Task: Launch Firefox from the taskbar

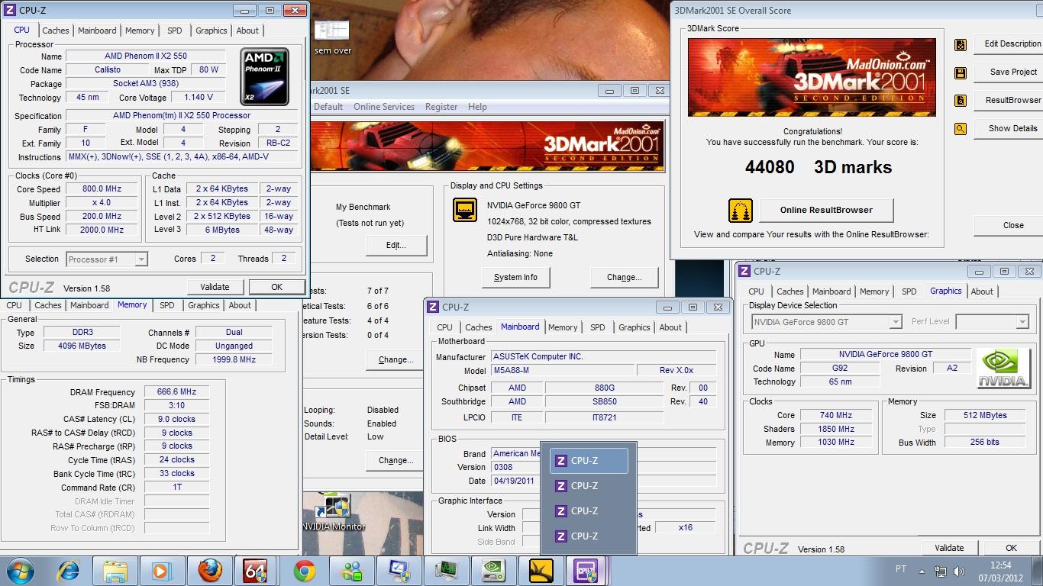Action: point(208,571)
